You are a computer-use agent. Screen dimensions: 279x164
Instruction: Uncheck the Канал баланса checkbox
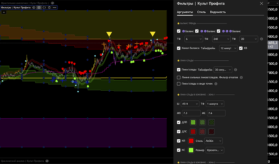179,48
